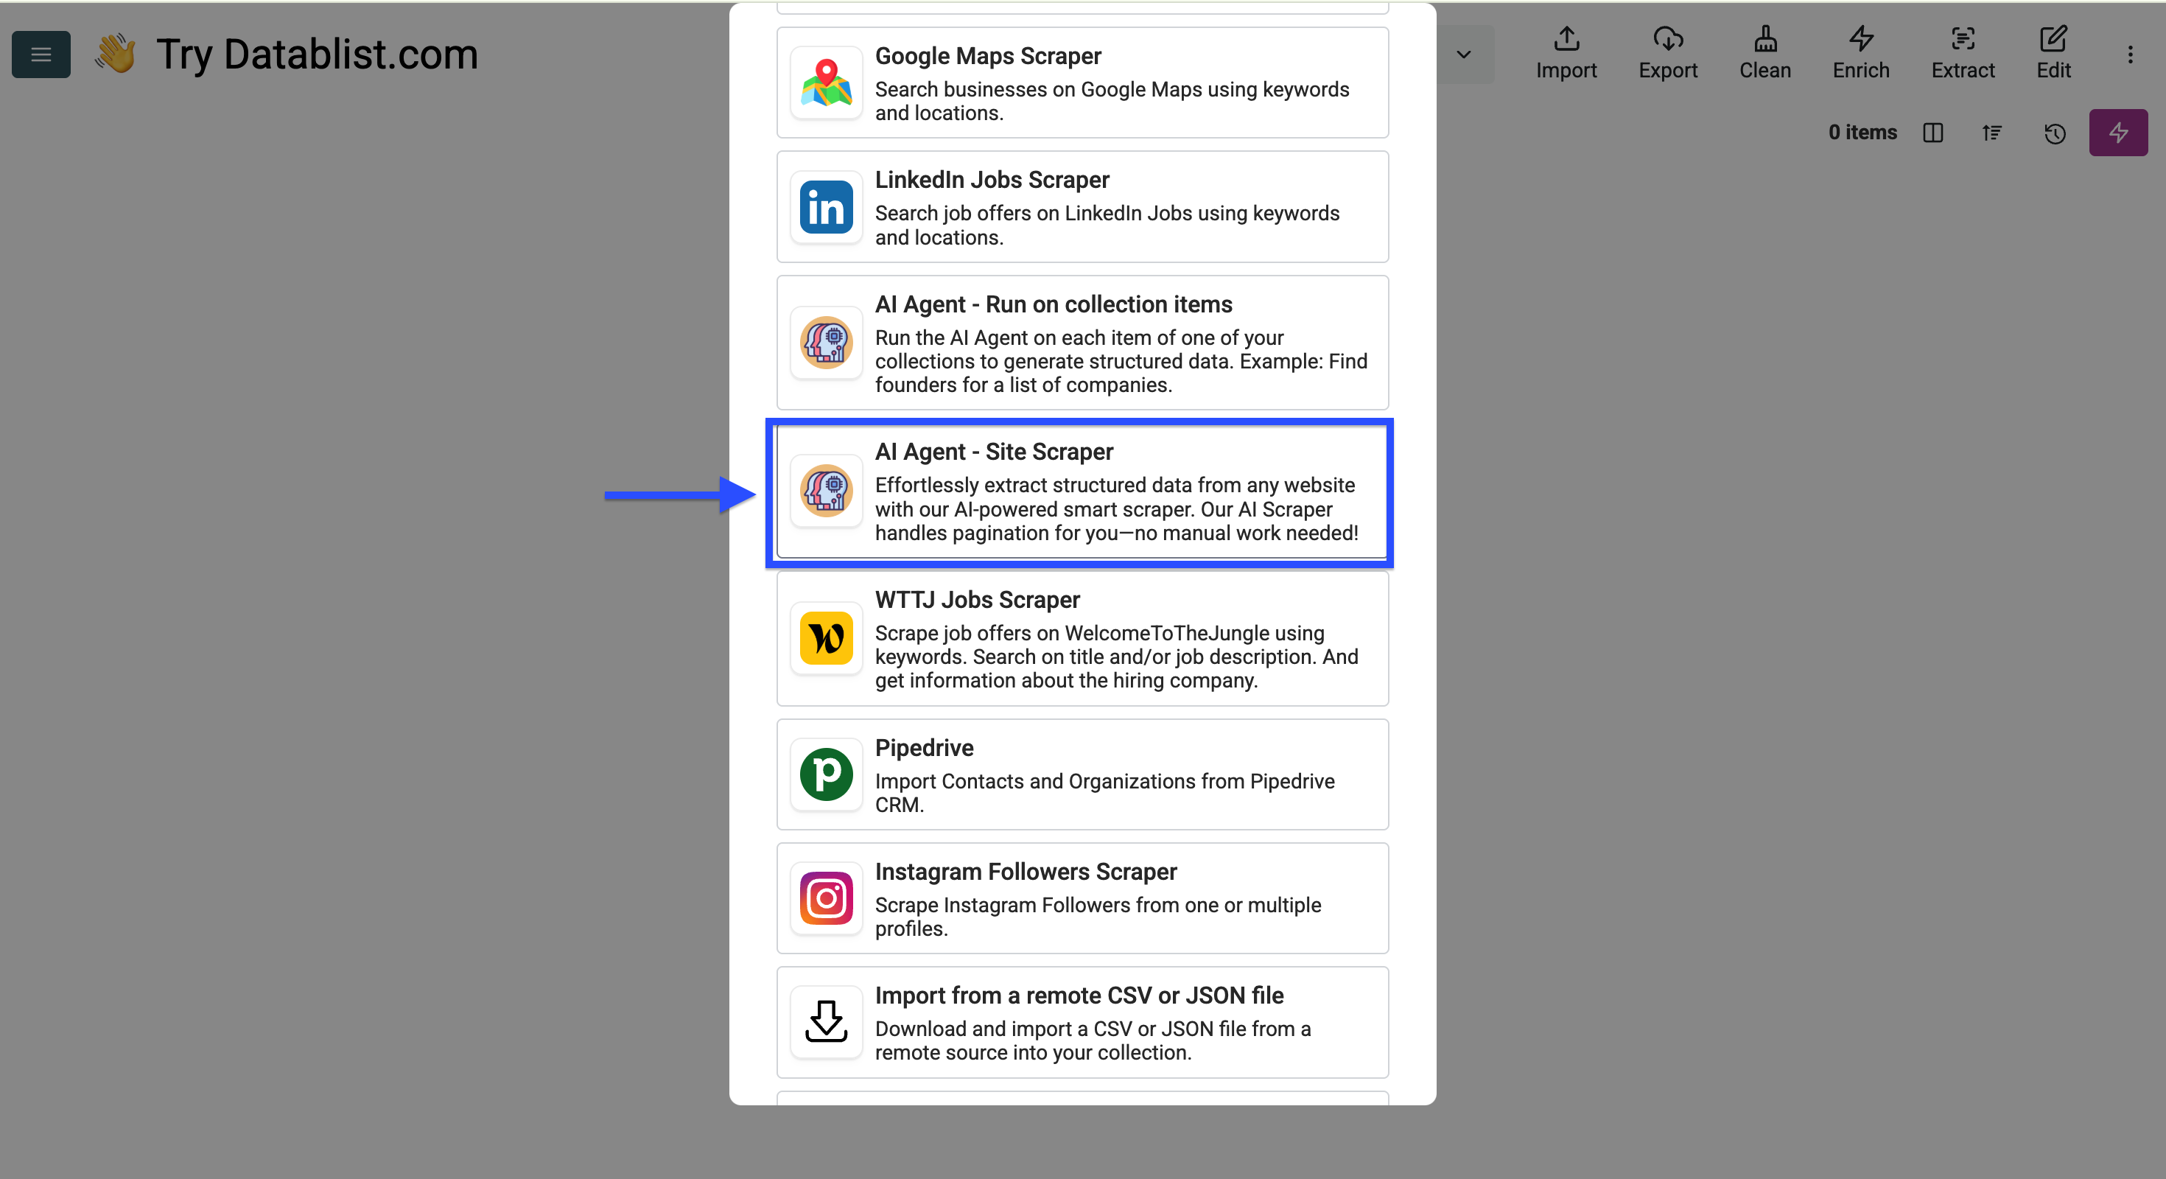Choose Import from a remote CSV or JSON file
The height and width of the screenshot is (1179, 2166).
point(1082,1023)
